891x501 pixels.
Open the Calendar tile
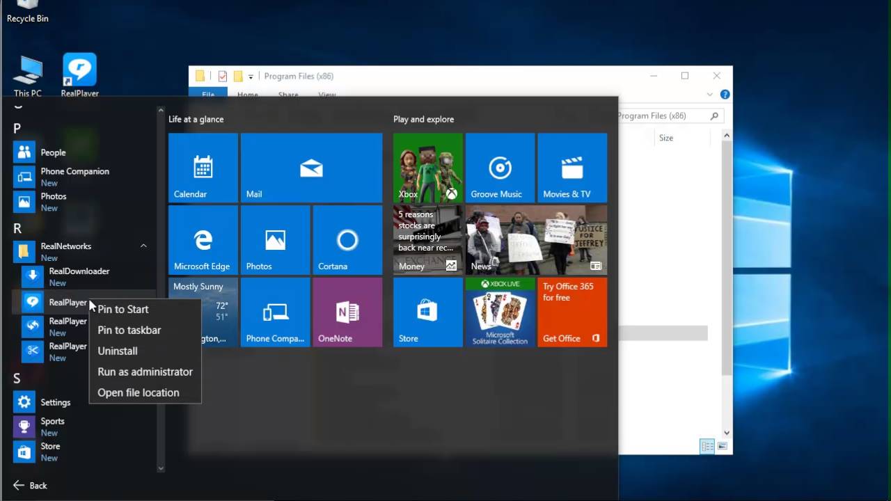(203, 168)
